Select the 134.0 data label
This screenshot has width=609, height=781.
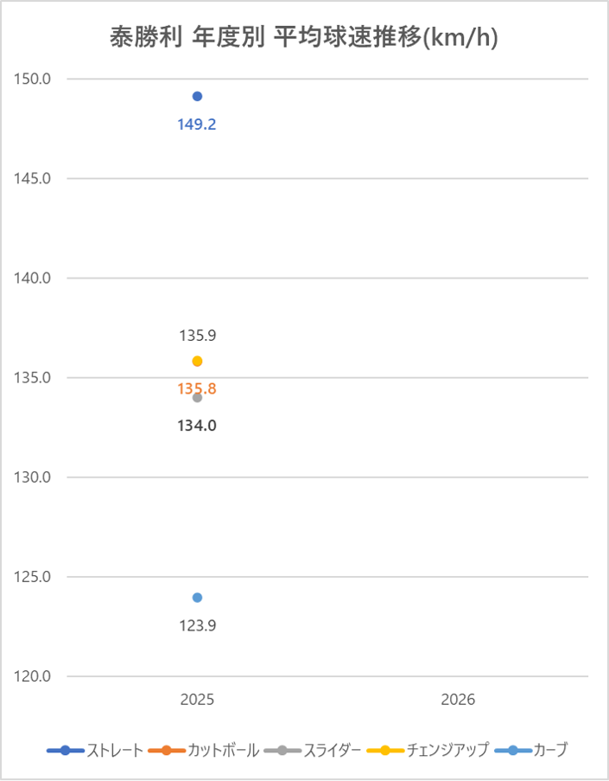pos(197,425)
